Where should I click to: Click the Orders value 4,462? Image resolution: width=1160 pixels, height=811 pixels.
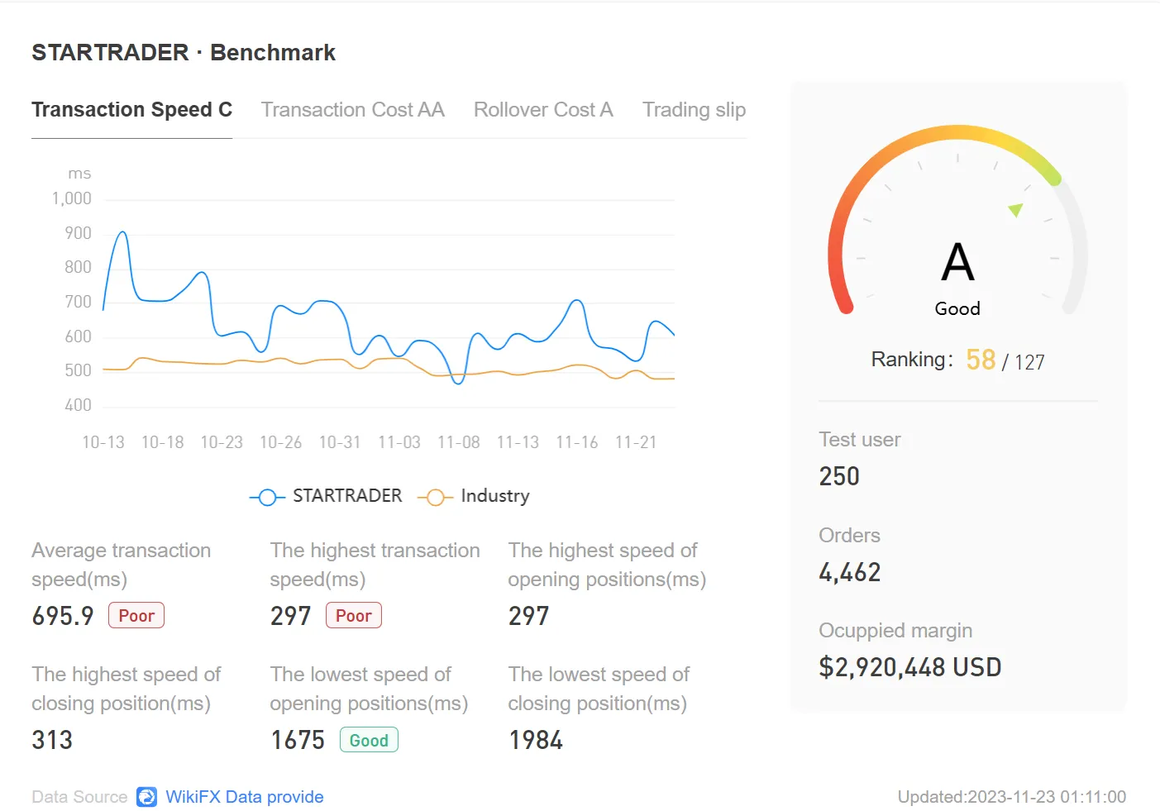coord(850,572)
